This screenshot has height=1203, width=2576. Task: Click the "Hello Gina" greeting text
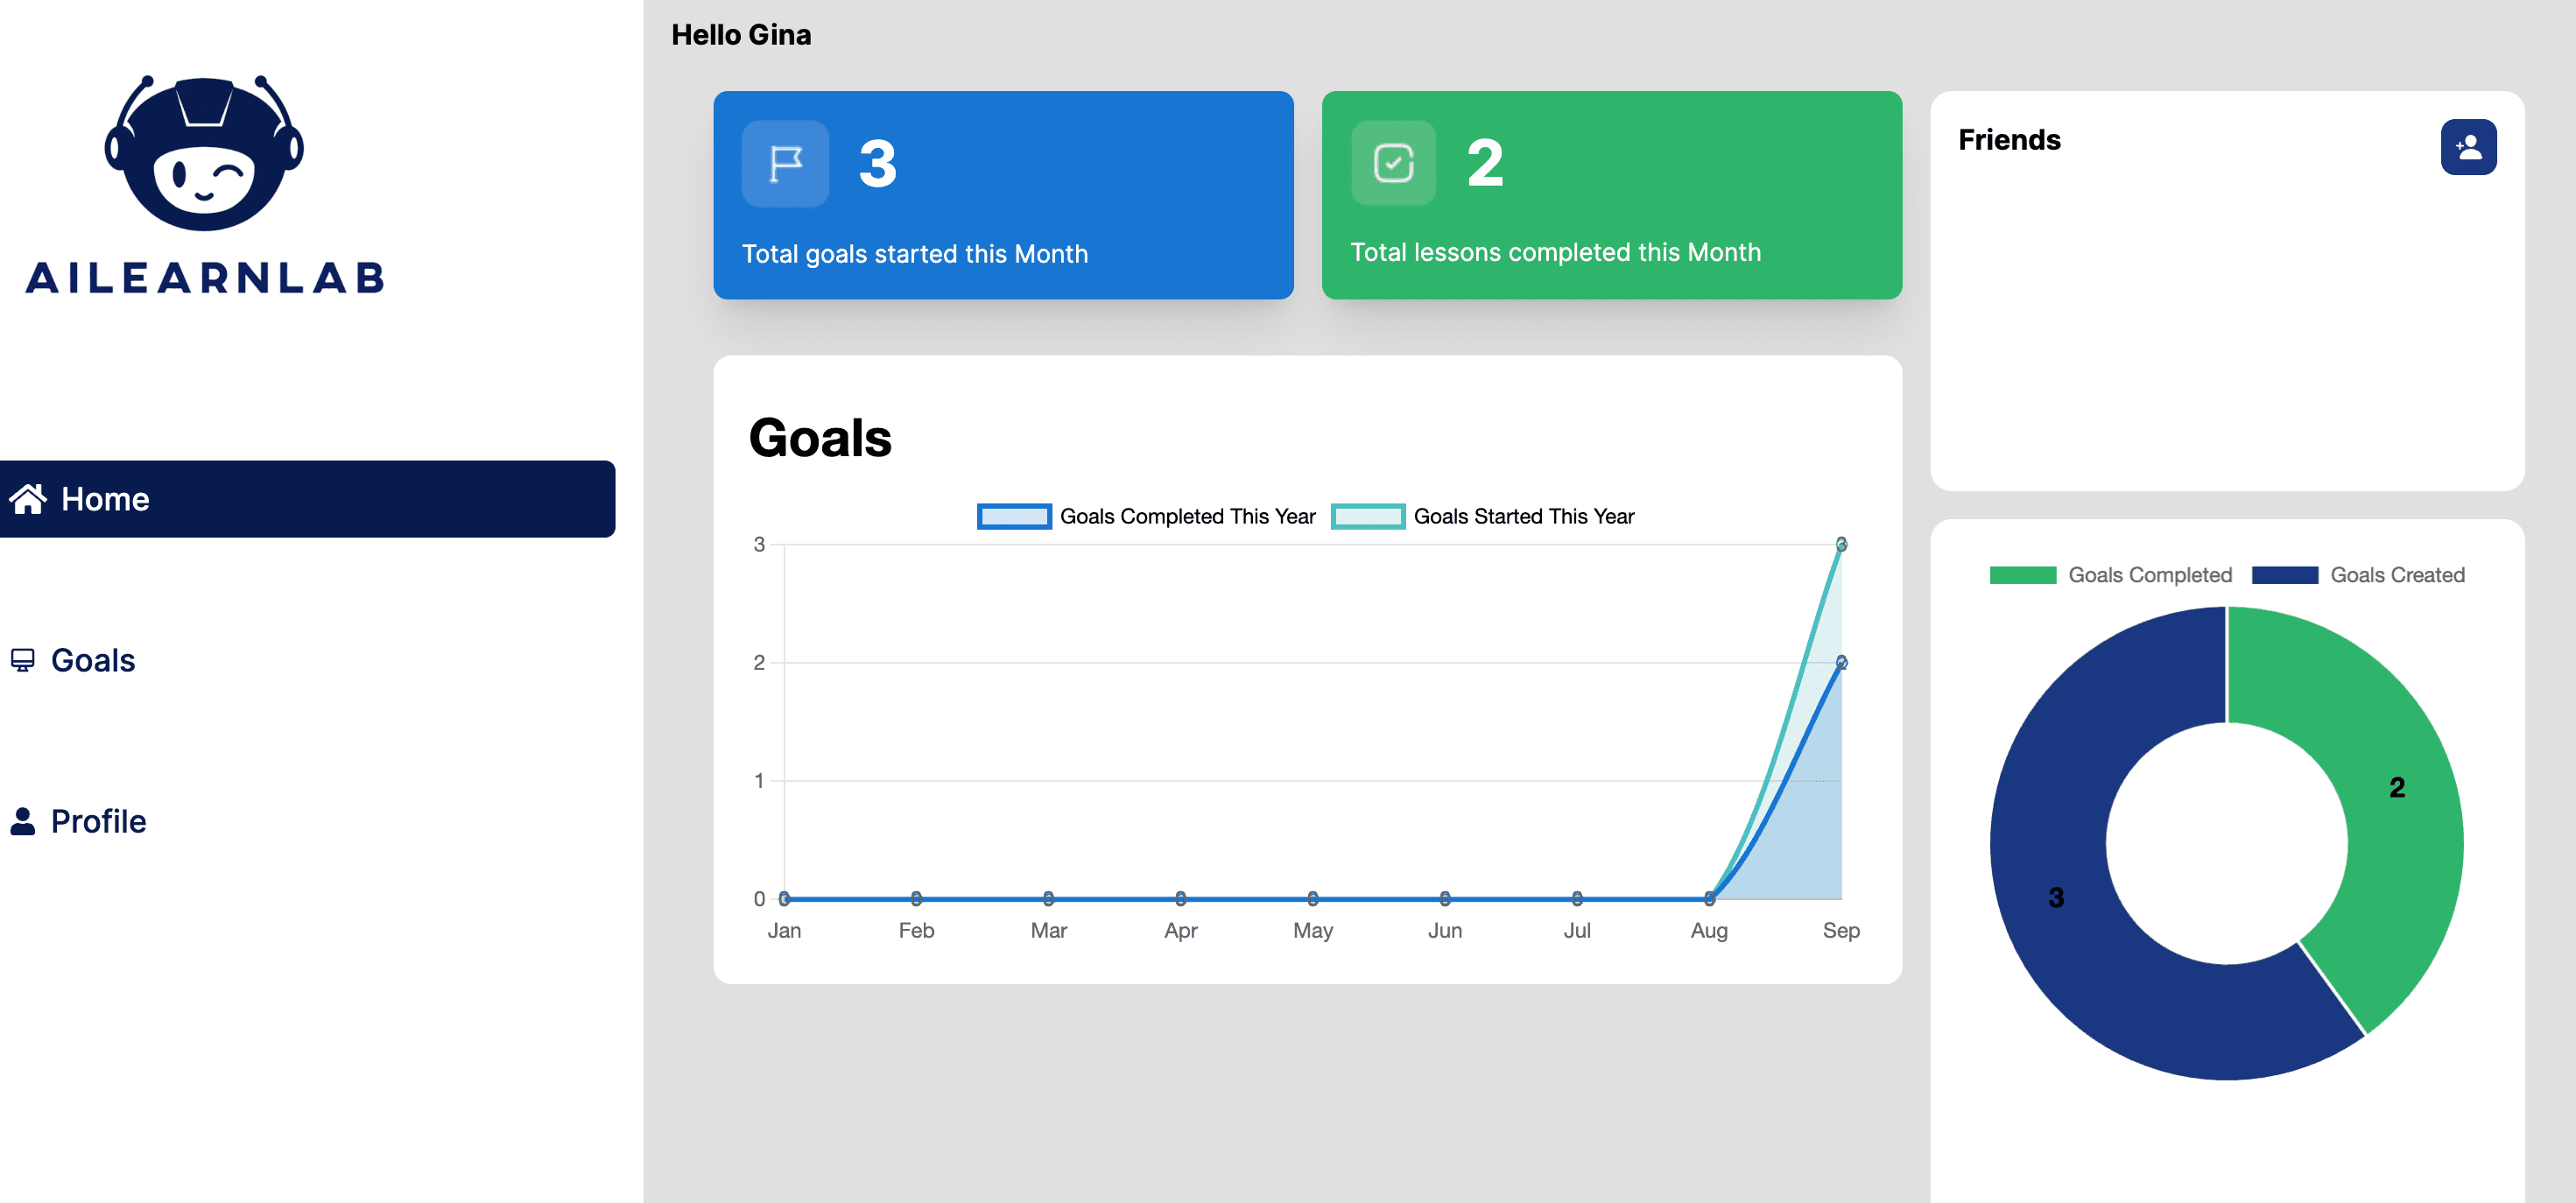tap(741, 35)
